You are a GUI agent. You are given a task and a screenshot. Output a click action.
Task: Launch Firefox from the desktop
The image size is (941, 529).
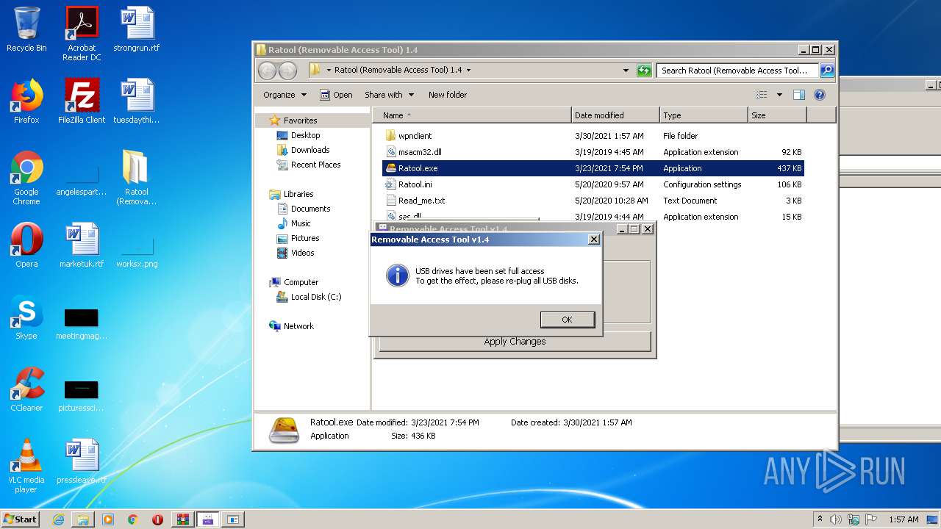click(26, 101)
